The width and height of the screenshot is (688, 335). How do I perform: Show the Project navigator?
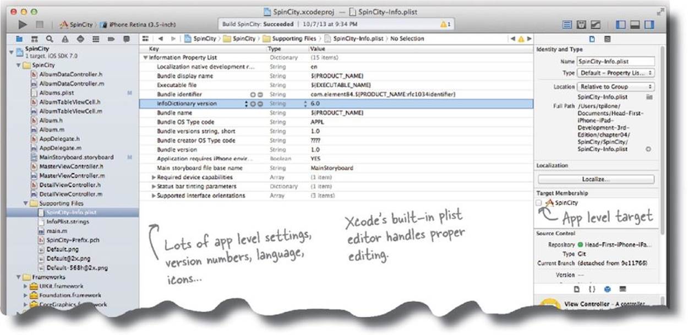(19, 39)
